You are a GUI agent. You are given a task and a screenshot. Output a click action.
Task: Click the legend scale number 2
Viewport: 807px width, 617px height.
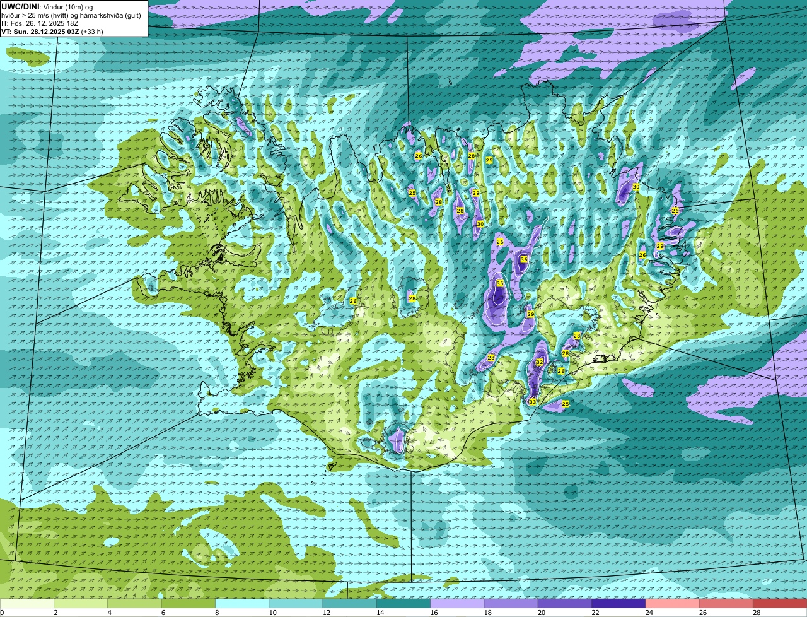(x=55, y=613)
